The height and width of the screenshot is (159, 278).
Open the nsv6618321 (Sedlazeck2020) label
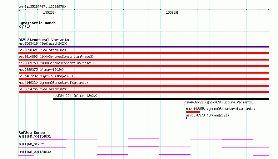43,50
